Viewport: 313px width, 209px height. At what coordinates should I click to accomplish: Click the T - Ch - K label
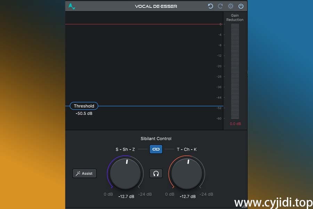pos(187,149)
